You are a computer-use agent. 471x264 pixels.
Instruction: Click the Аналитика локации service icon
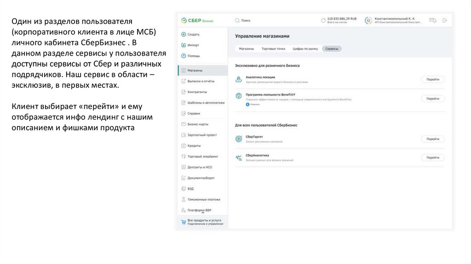click(x=239, y=79)
